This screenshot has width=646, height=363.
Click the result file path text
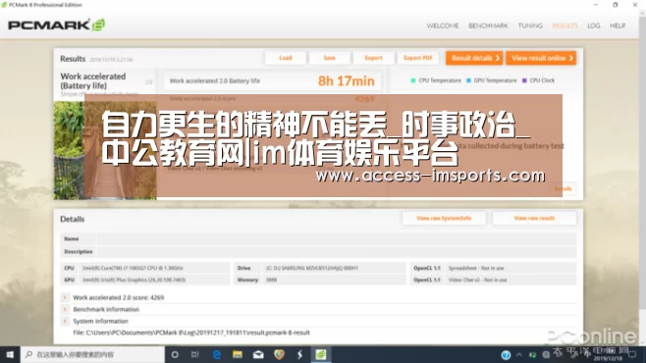click(191, 333)
